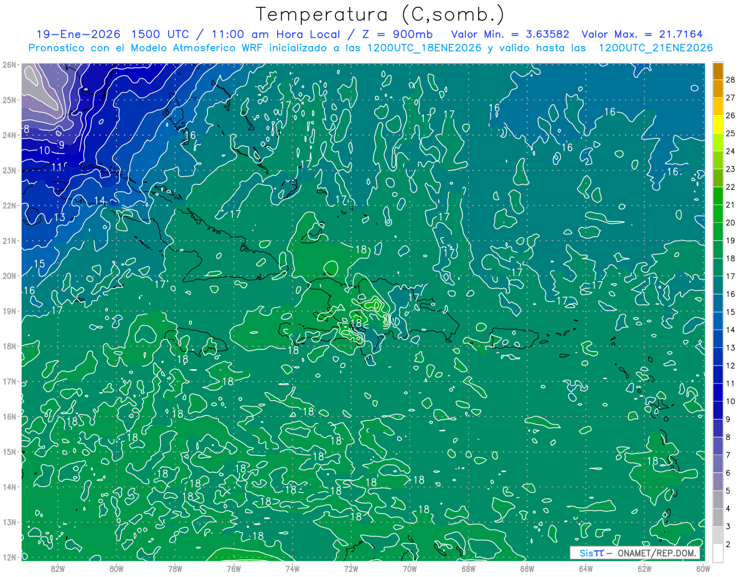Click the "9" contour label on the map

(x=61, y=145)
